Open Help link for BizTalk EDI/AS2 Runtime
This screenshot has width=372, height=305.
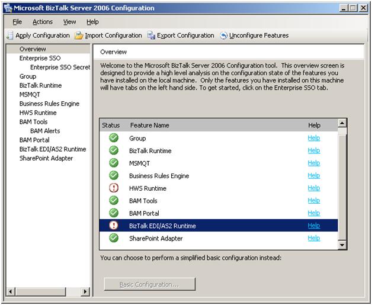click(314, 226)
